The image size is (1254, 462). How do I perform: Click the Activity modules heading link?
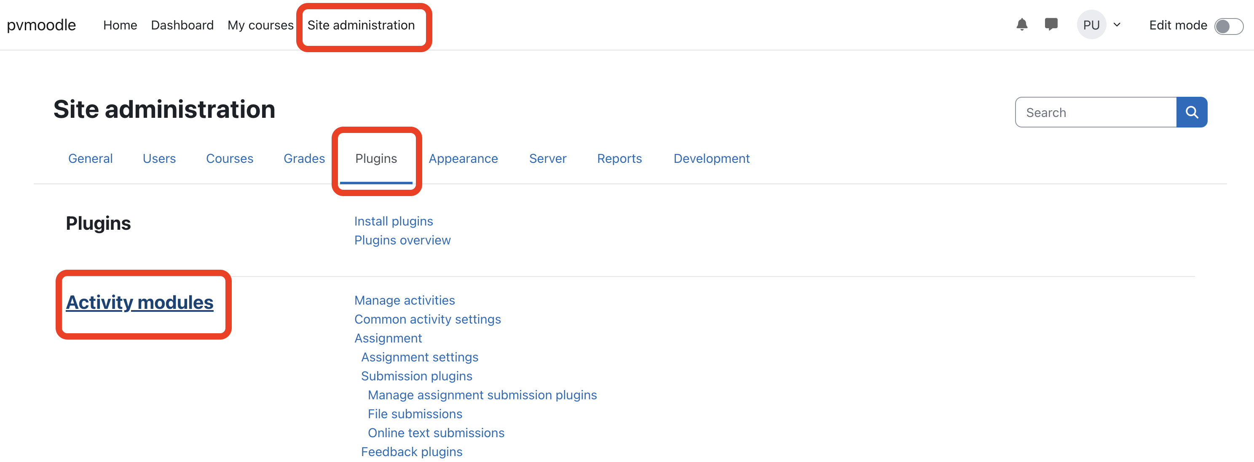click(140, 303)
